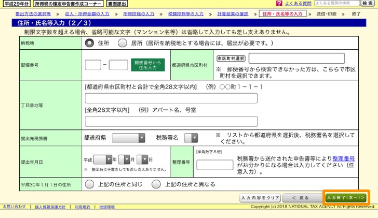Select 上記の住所と異なる radio button
Viewport: 378px width, 218px height.
156,184
